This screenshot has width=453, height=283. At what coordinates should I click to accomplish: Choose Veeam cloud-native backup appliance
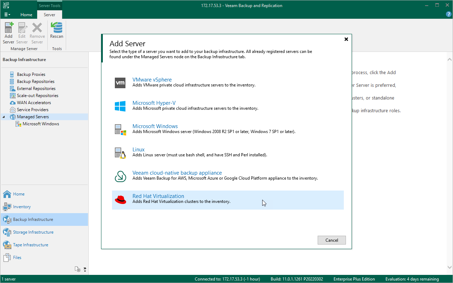pyautogui.click(x=228, y=176)
